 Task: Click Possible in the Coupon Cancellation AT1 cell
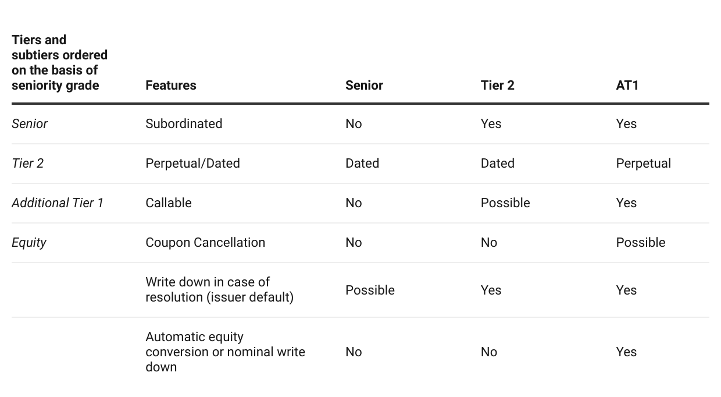tap(640, 243)
